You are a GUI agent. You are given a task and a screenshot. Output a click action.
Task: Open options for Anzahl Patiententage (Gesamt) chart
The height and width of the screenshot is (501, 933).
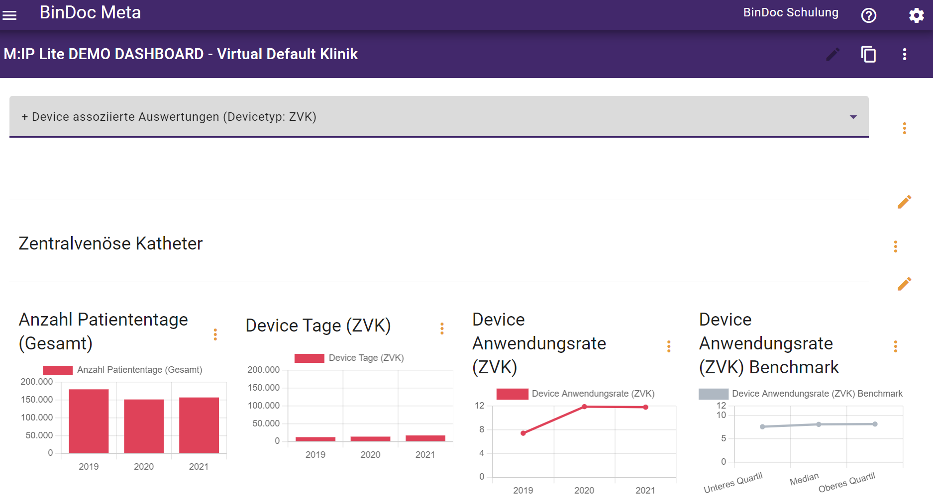tap(215, 334)
